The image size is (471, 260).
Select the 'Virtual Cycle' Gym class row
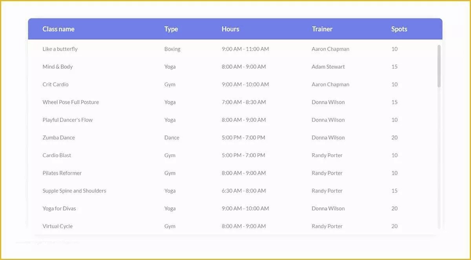coord(57,226)
